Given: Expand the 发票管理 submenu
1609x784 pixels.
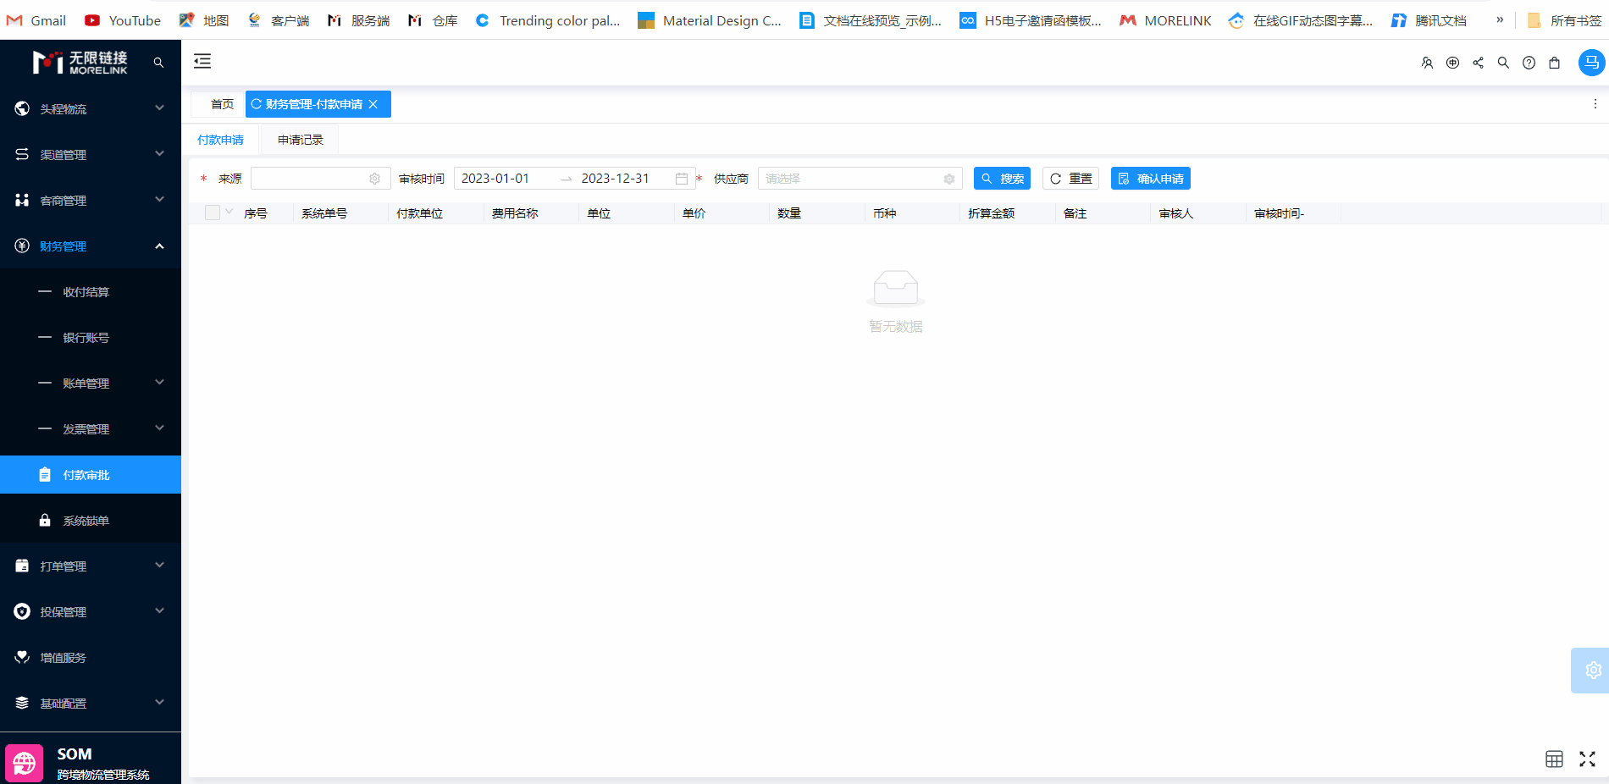Looking at the screenshot, I should click(x=91, y=428).
